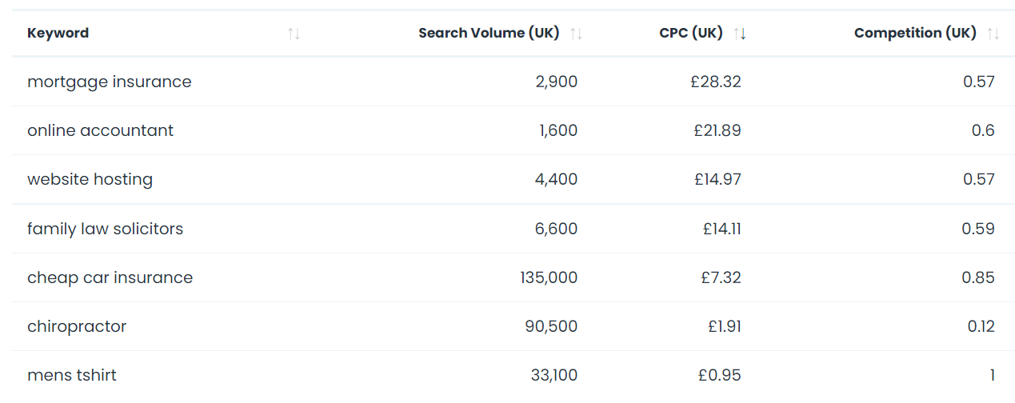Click the £21.89 CPC cell
Screen dimensions: 1015x403
point(717,130)
